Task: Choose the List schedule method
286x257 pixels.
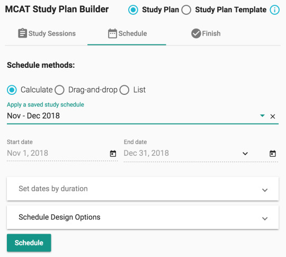Action: 124,90
